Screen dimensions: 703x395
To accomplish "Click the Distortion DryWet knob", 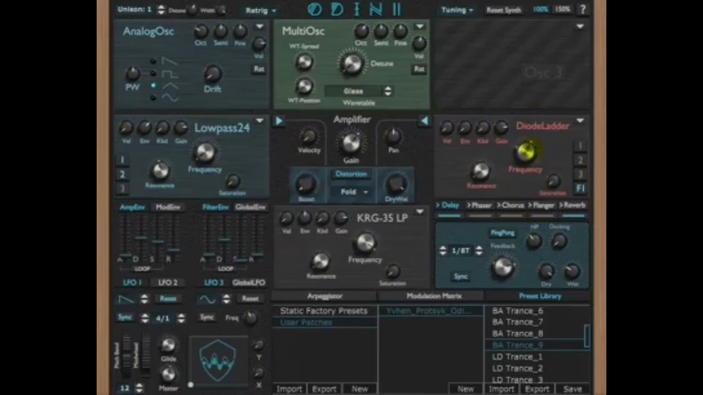I will [x=396, y=184].
